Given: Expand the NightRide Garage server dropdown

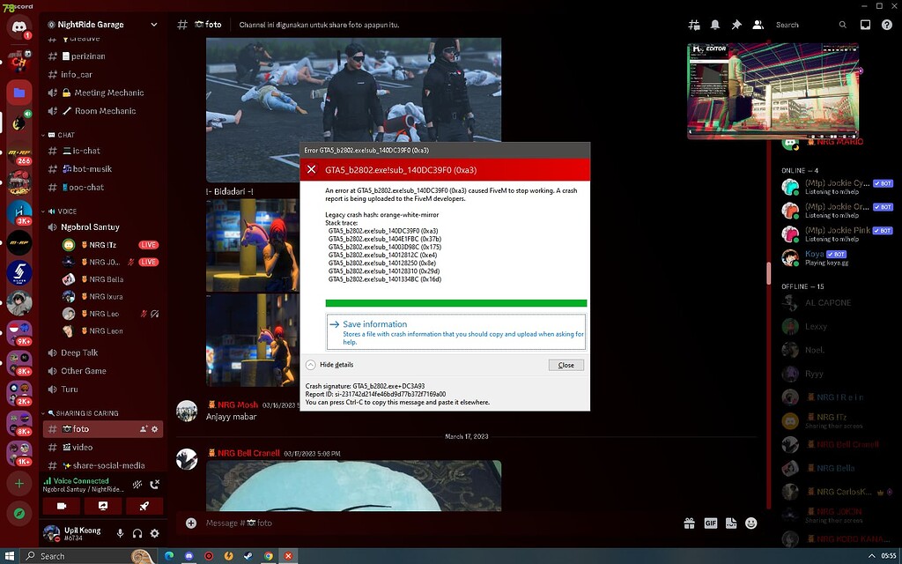Looking at the screenshot, I should 153,25.
